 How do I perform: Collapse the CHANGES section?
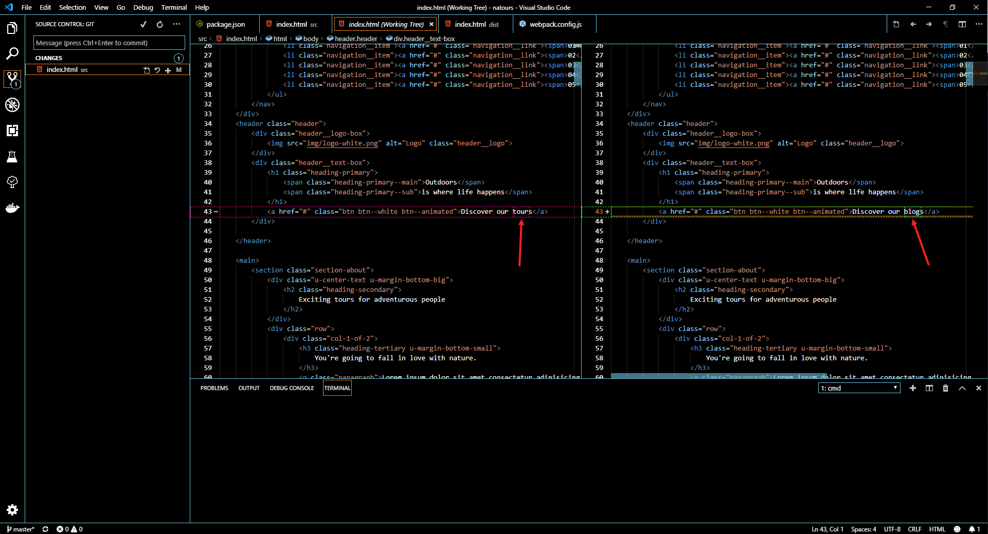[x=49, y=58]
